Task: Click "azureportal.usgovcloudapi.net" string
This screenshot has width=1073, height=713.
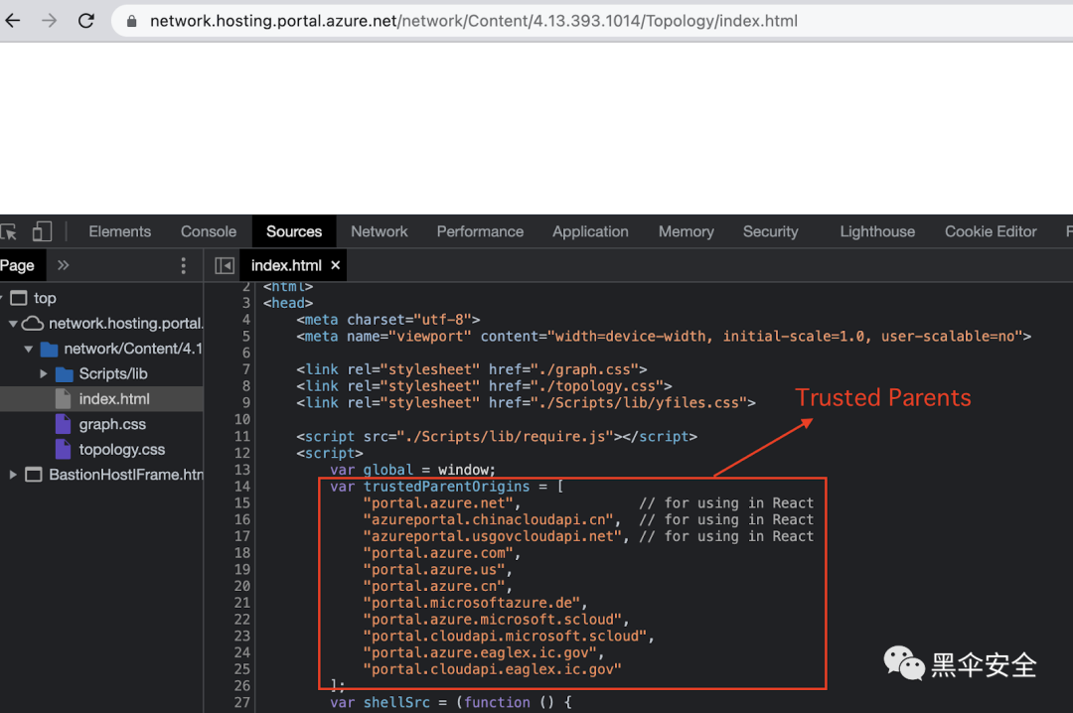Action: (492, 536)
